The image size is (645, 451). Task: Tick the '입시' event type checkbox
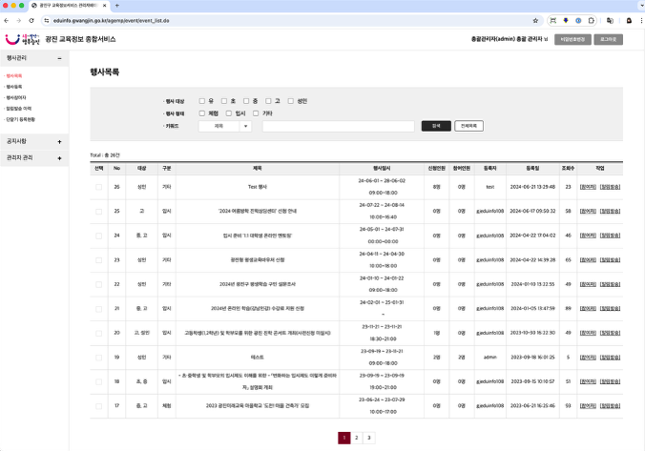tap(226, 113)
